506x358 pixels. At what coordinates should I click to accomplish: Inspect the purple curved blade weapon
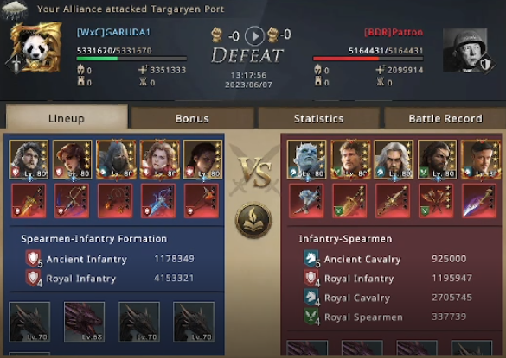479,201
